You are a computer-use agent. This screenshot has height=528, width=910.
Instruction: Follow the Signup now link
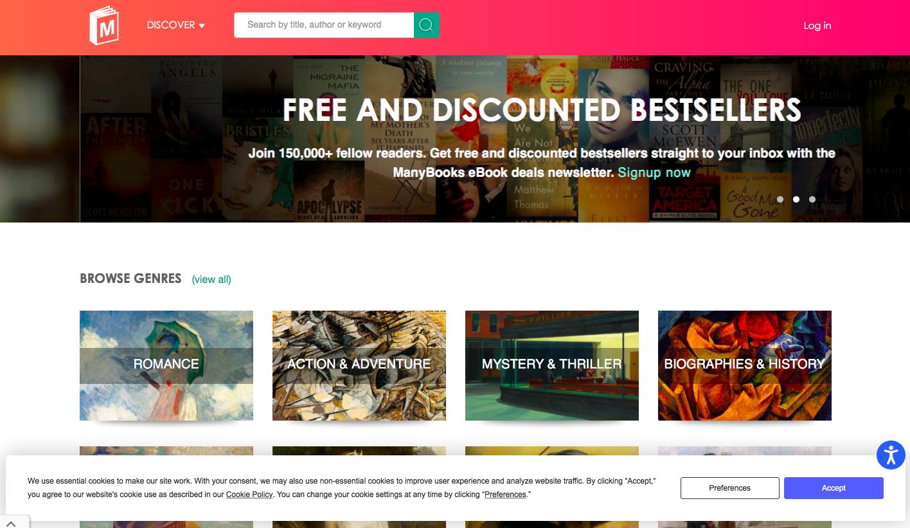654,172
